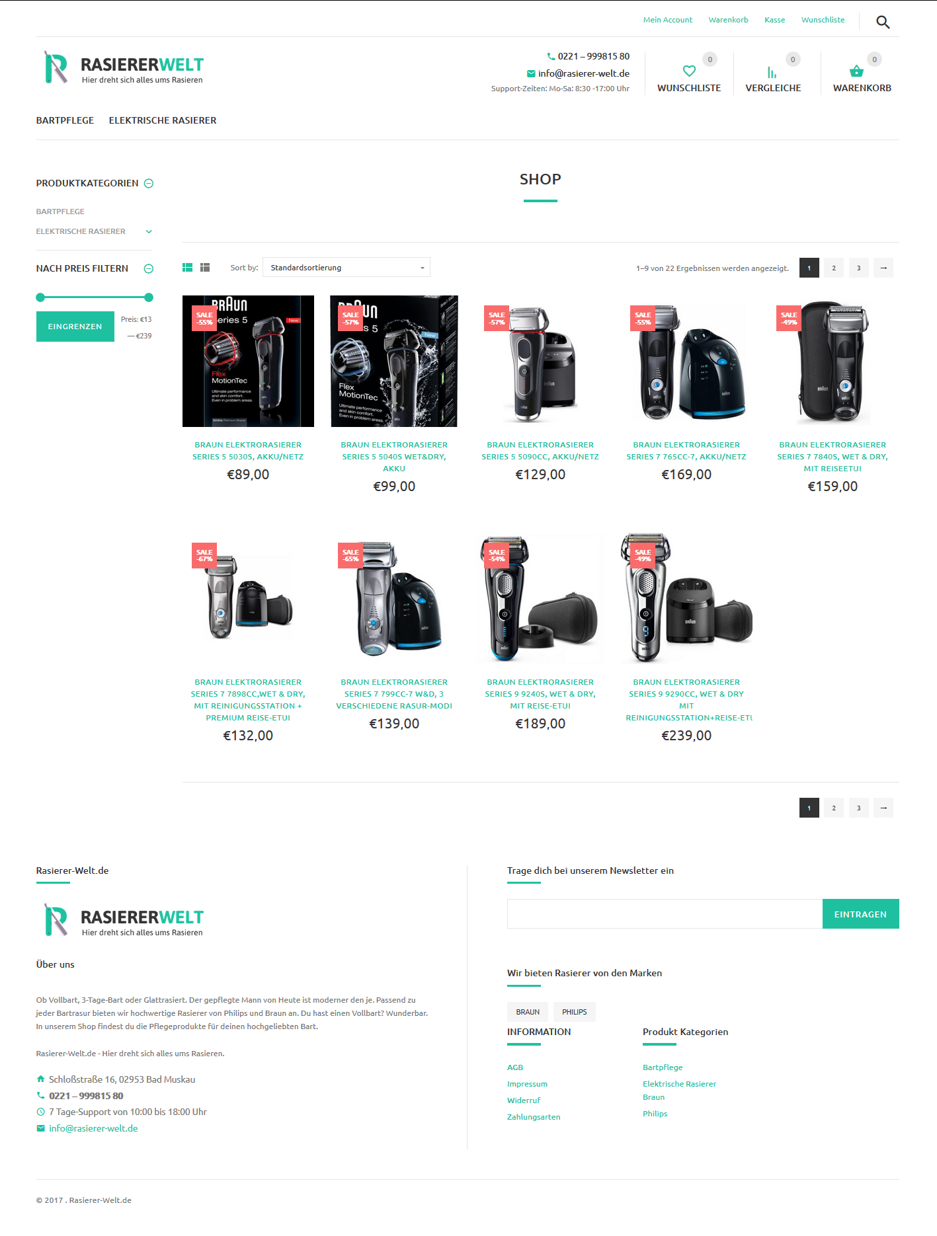This screenshot has width=937, height=1236.
Task: Click the left price slider handle
Action: (40, 297)
